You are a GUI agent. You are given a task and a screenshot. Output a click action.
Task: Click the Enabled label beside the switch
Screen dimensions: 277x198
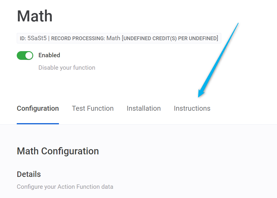[49, 55]
